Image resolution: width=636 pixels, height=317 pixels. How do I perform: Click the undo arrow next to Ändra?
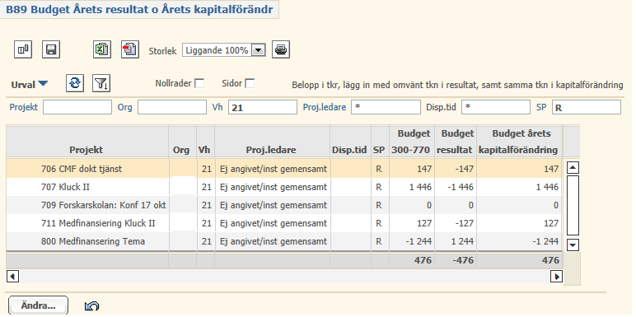[92, 306]
